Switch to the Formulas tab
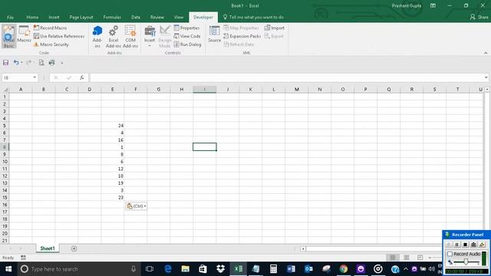 click(112, 17)
